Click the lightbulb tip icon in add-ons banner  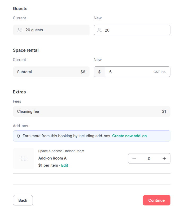tap(19, 136)
